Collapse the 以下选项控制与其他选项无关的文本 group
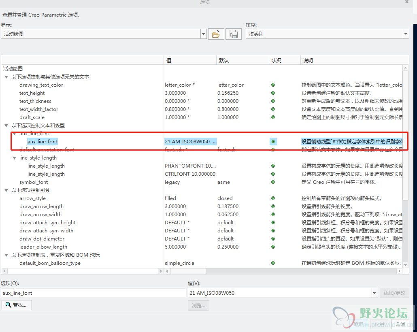Image resolution: width=417 pixels, height=332 pixels. coord(6,77)
